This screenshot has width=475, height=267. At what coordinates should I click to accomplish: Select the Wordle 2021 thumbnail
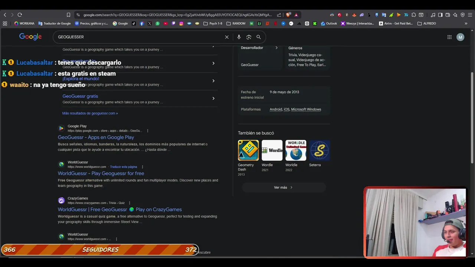[272, 150]
